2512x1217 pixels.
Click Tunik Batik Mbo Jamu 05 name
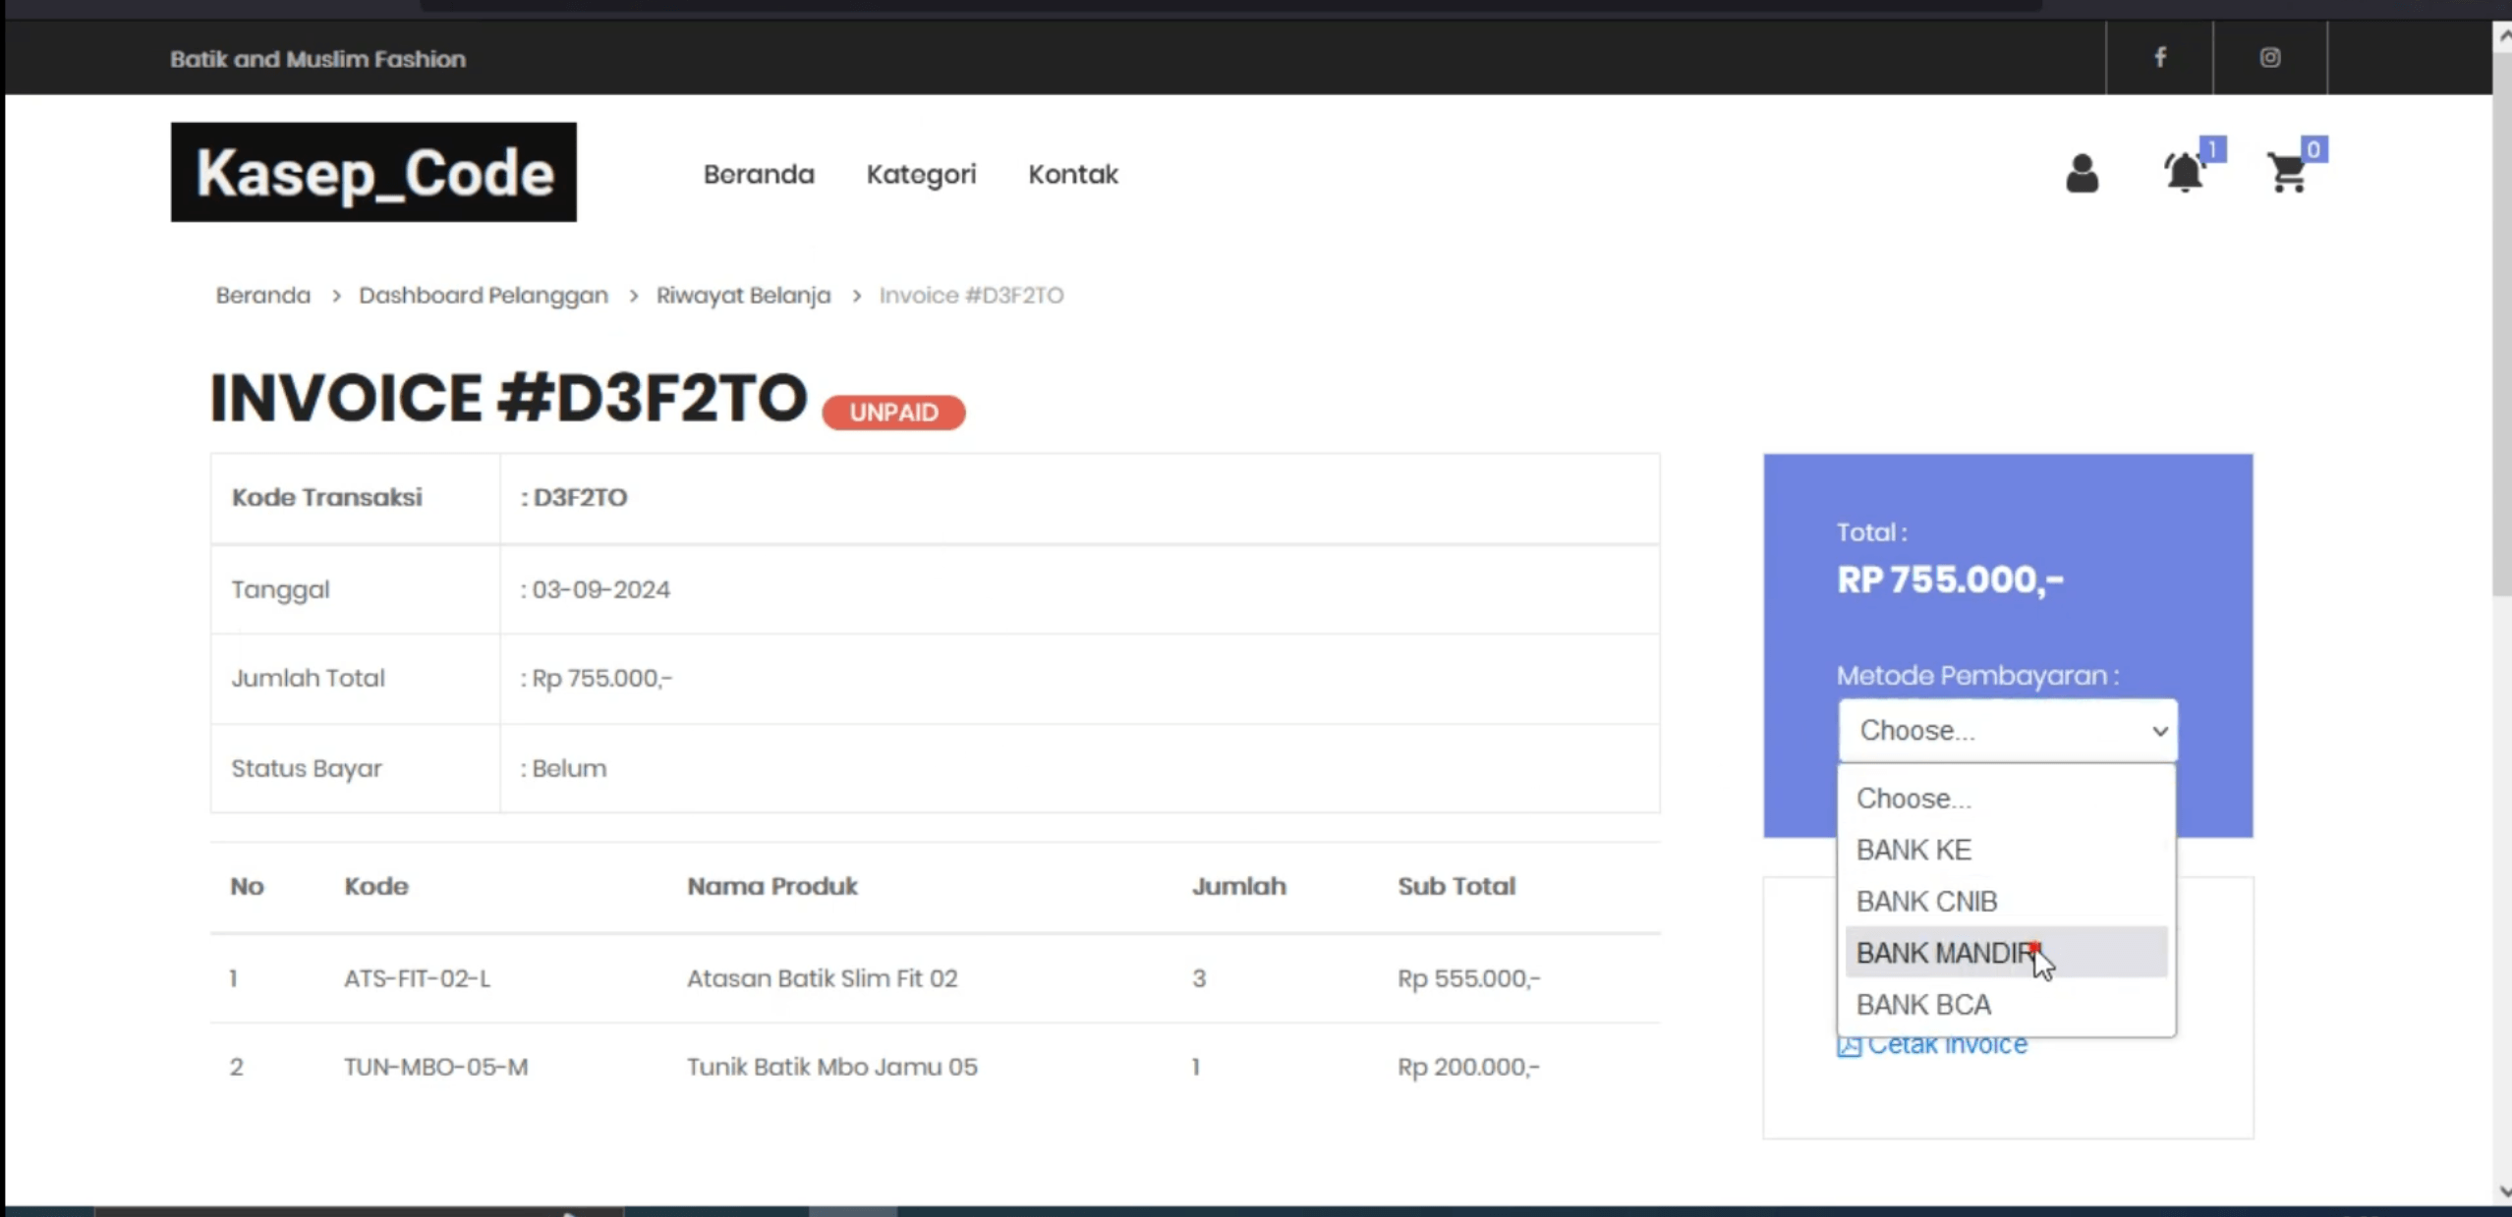pyautogui.click(x=831, y=1067)
